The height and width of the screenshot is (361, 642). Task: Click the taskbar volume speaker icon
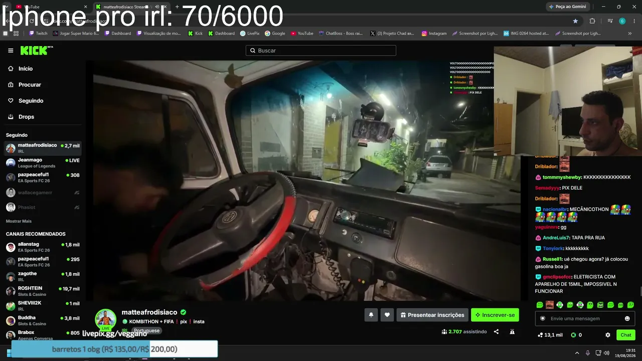tap(606, 353)
